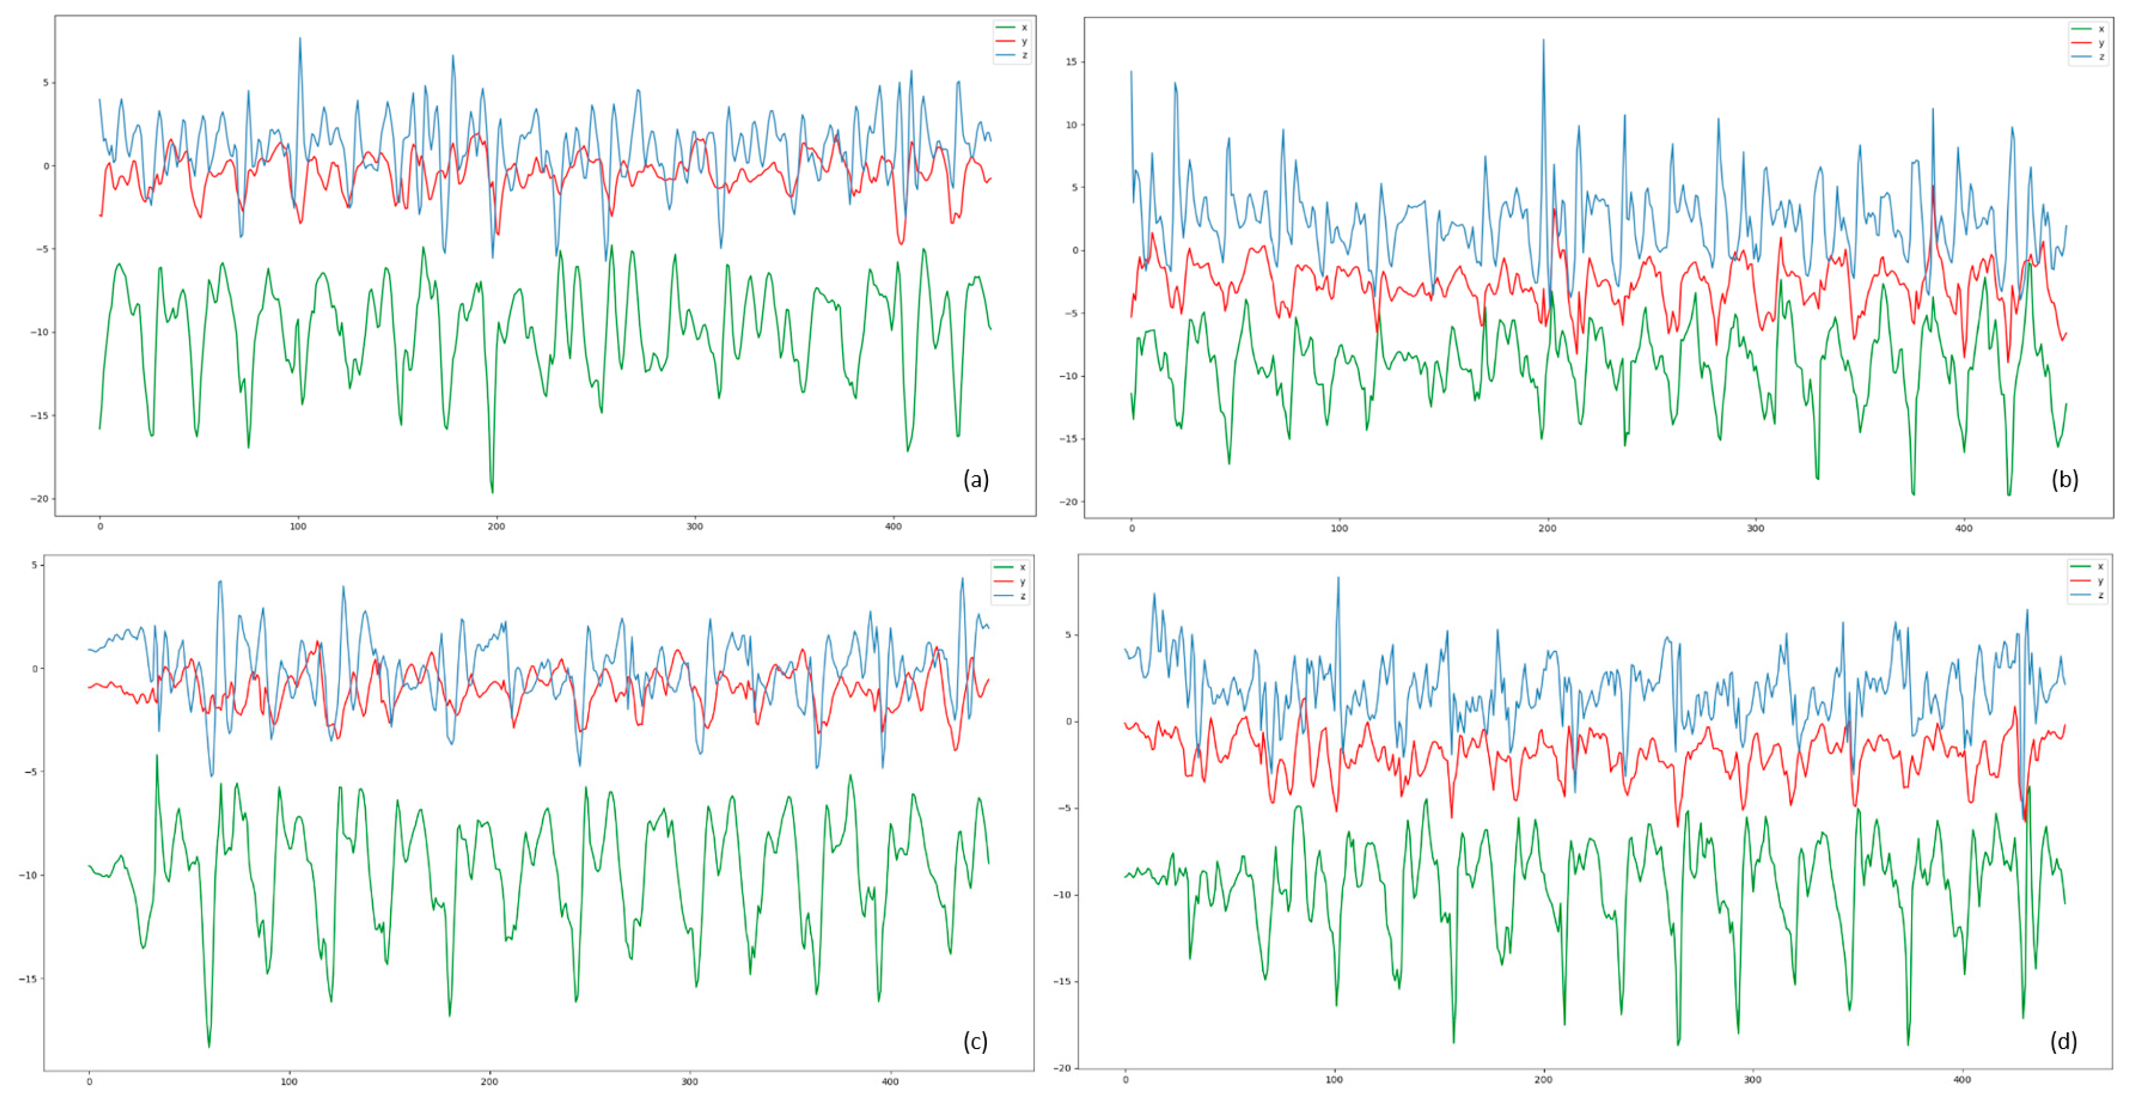This screenshot has height=1111, width=2136.
Task: Click x-axis tick 100 in plot (a)
Action: 298,527
